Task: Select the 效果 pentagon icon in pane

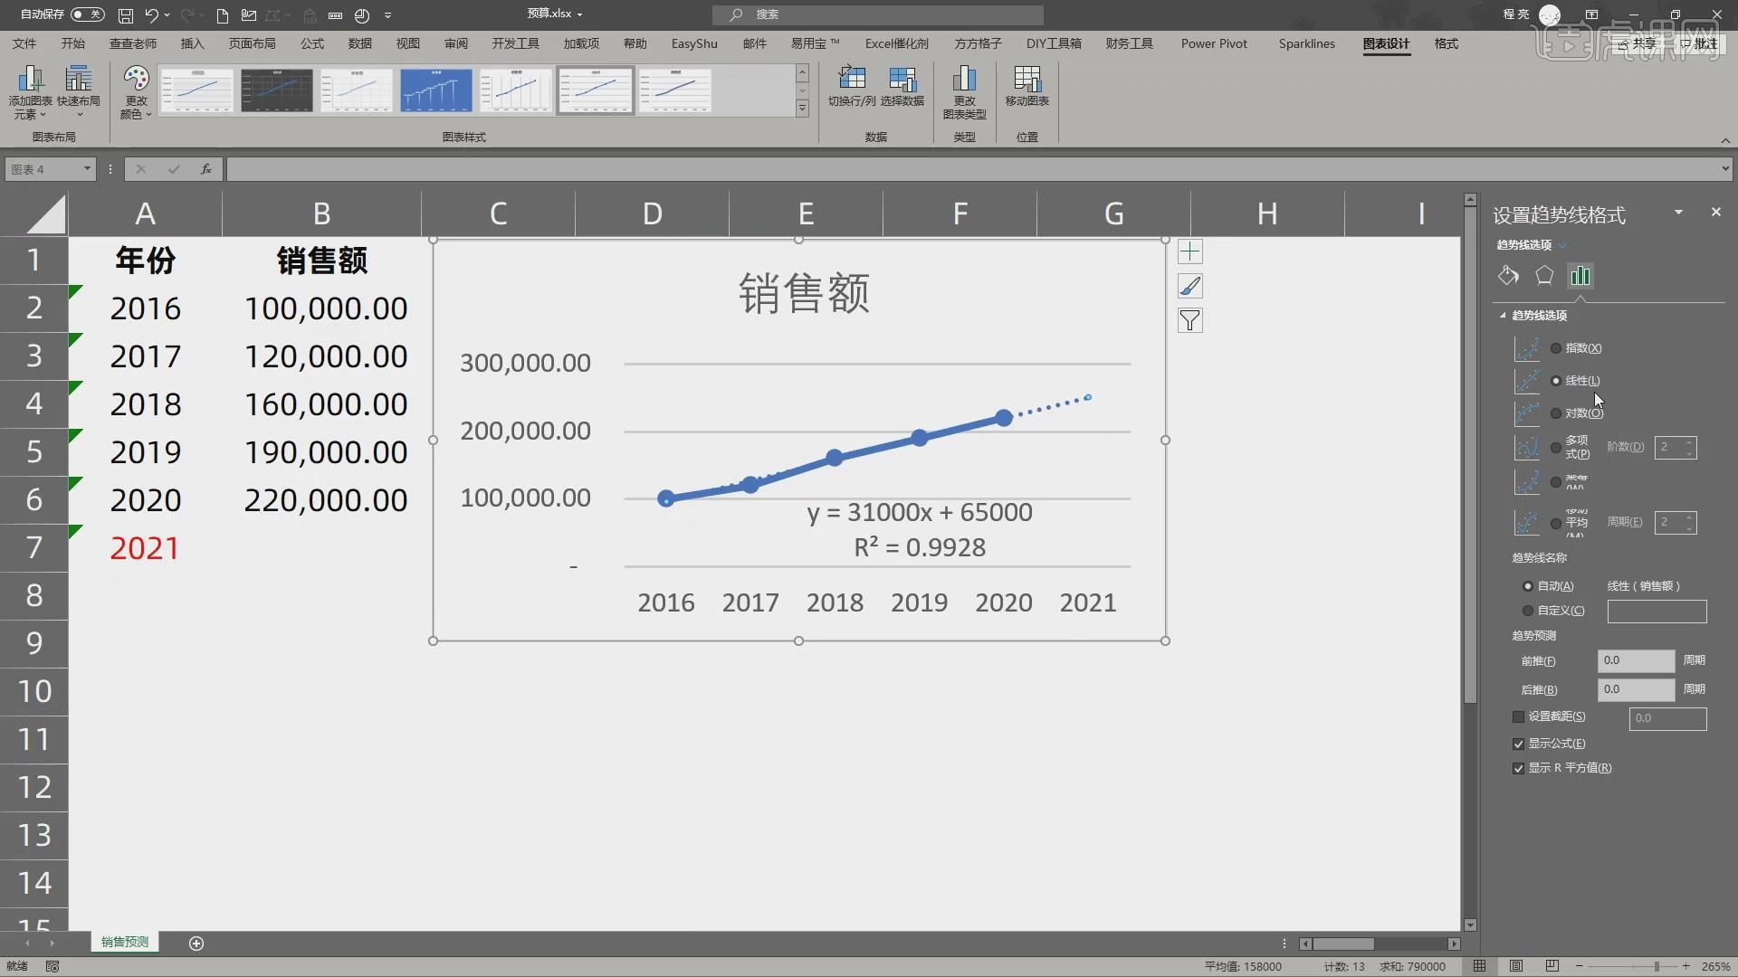Action: 1545,276
